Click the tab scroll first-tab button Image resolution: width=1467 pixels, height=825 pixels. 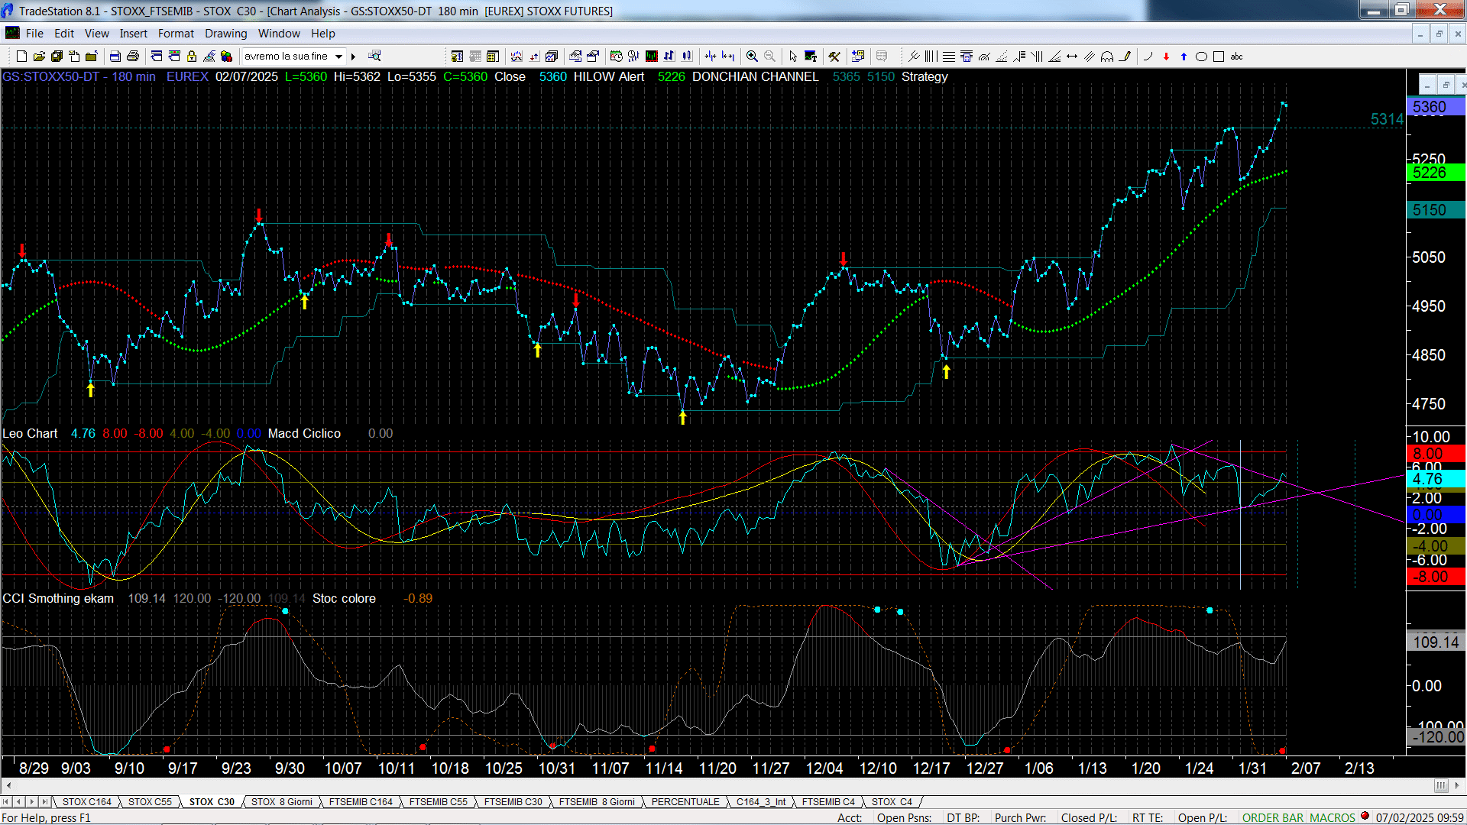click(x=7, y=802)
